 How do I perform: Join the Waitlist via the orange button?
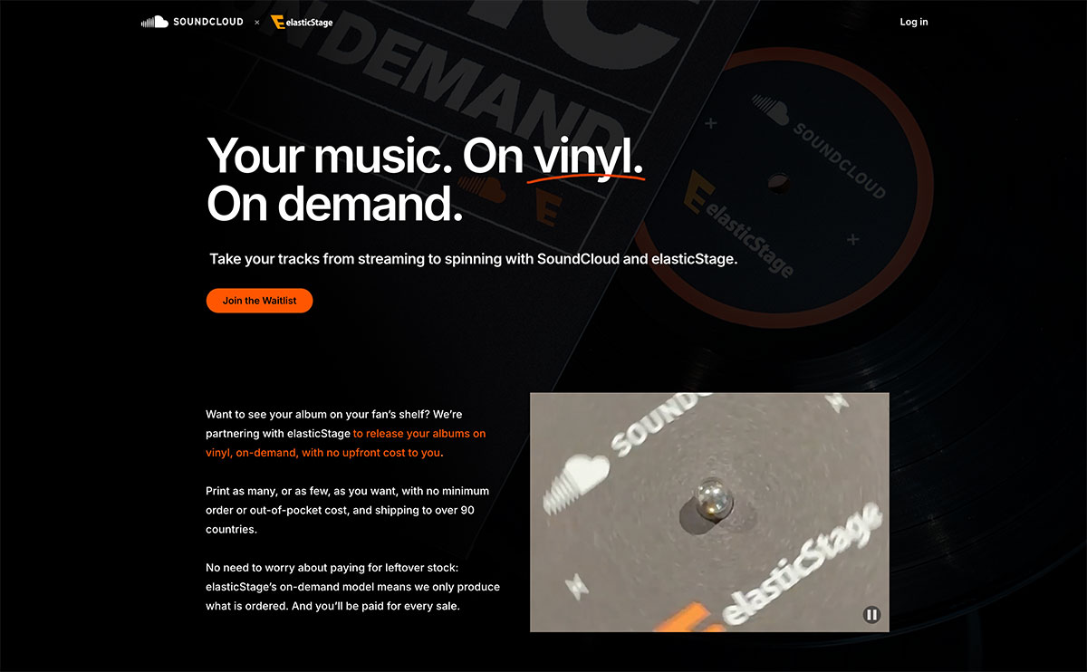tap(259, 301)
